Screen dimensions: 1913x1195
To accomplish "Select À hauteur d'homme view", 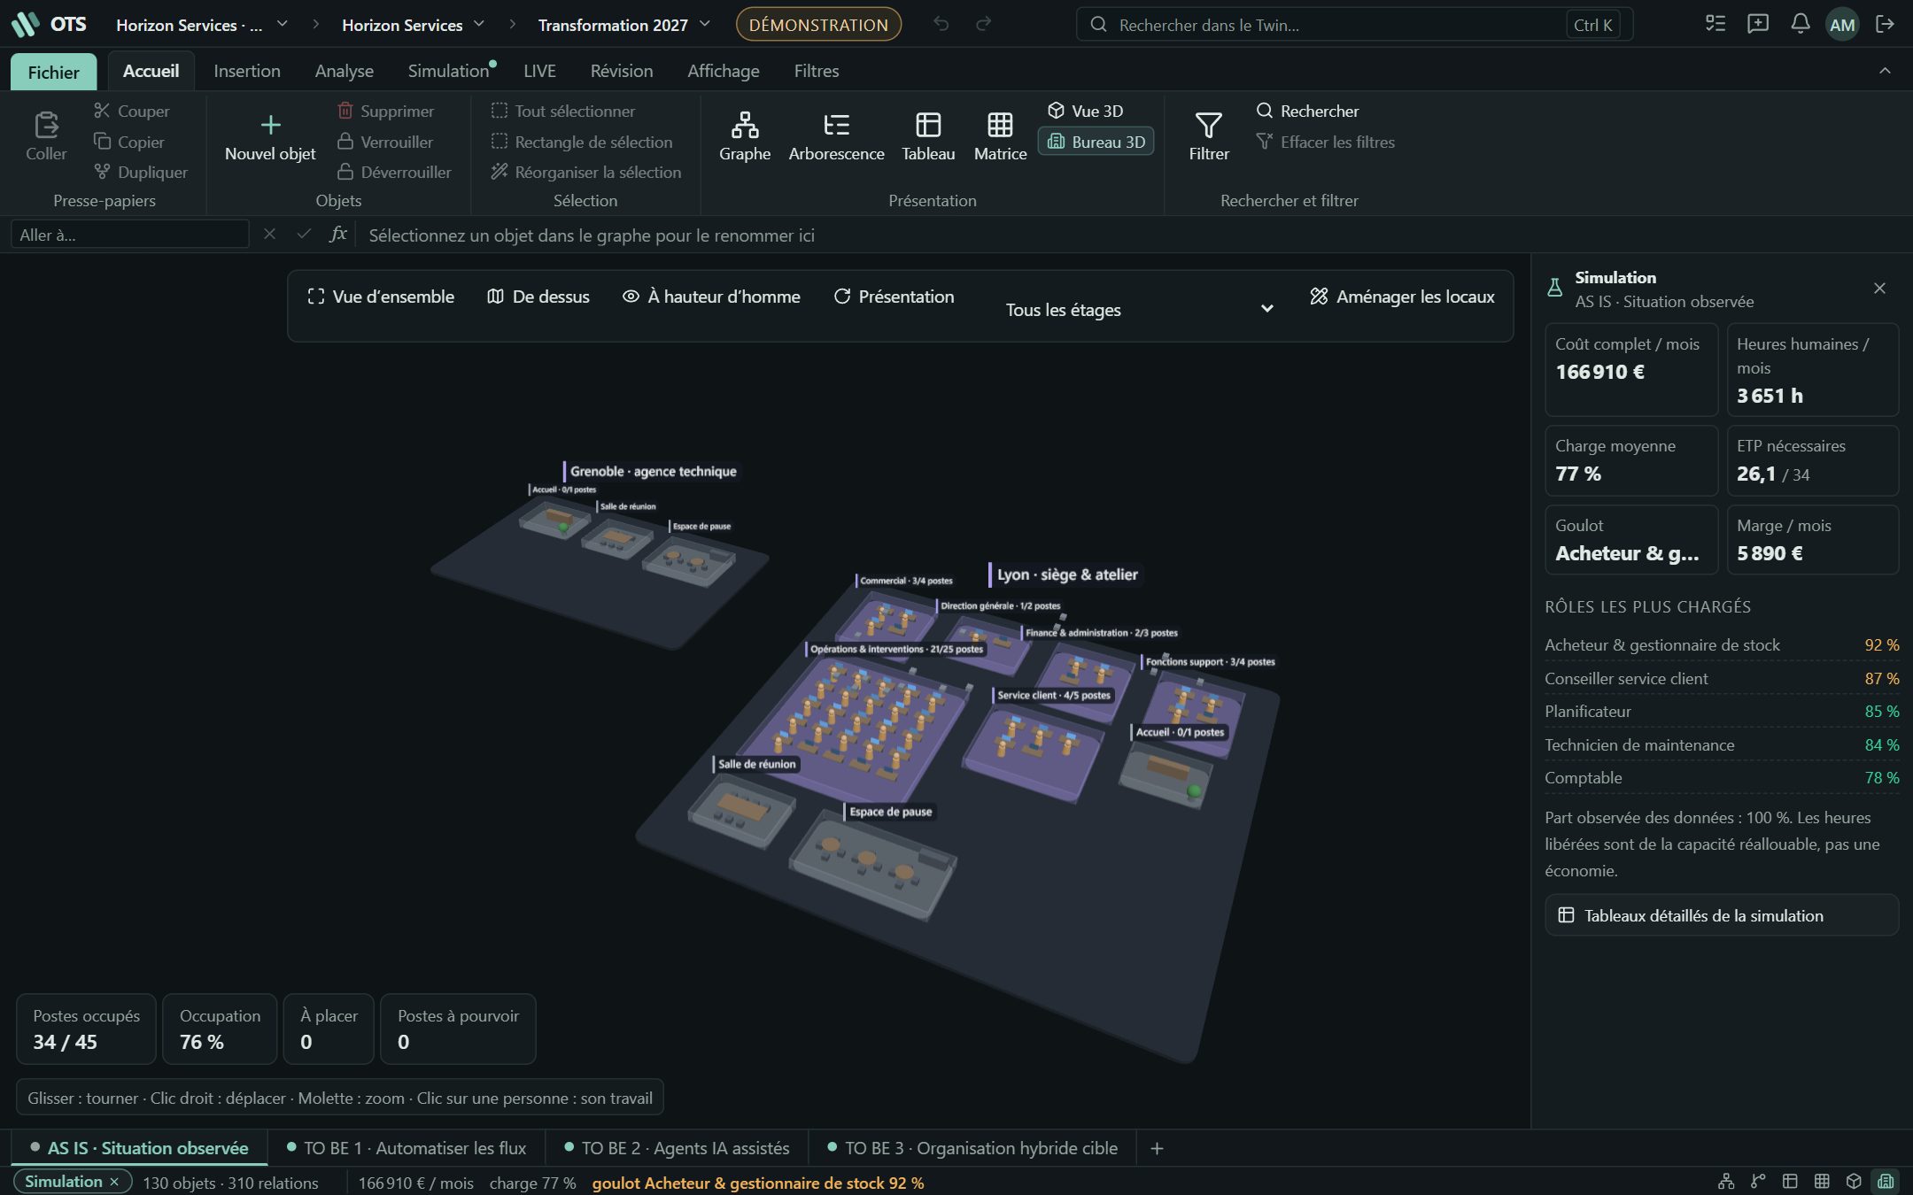I will [711, 297].
